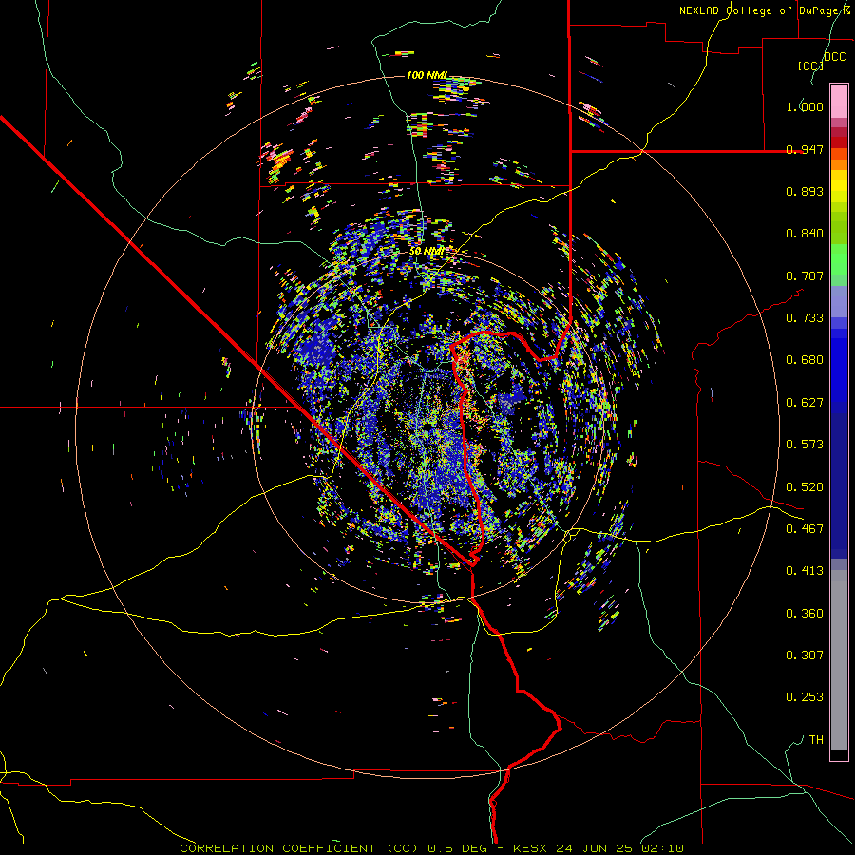Screen dimensions: 855x855
Task: Select the 0.947 scale value
Action: point(805,149)
